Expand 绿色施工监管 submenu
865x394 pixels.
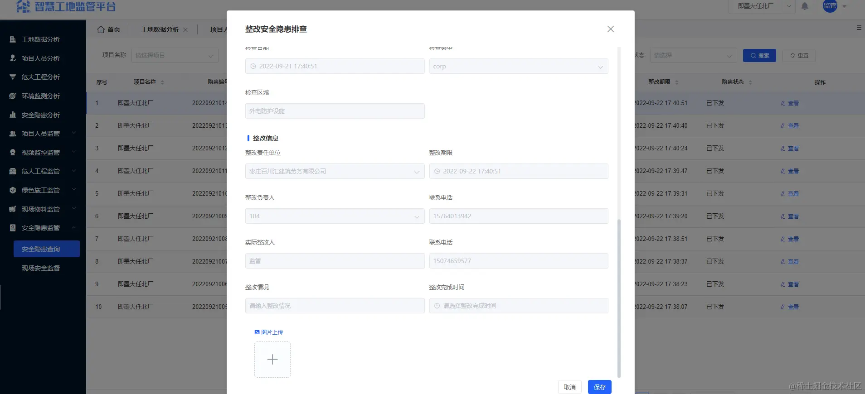pyautogui.click(x=43, y=190)
